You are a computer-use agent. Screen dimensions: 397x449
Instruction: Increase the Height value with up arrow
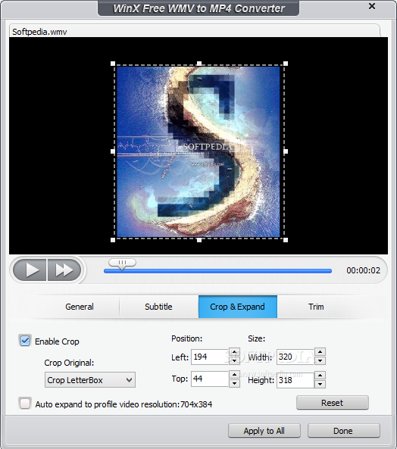tap(320, 376)
